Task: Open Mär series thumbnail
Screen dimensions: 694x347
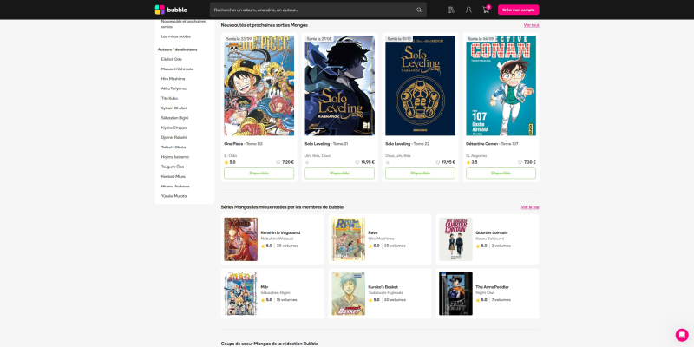Action: coord(240,293)
